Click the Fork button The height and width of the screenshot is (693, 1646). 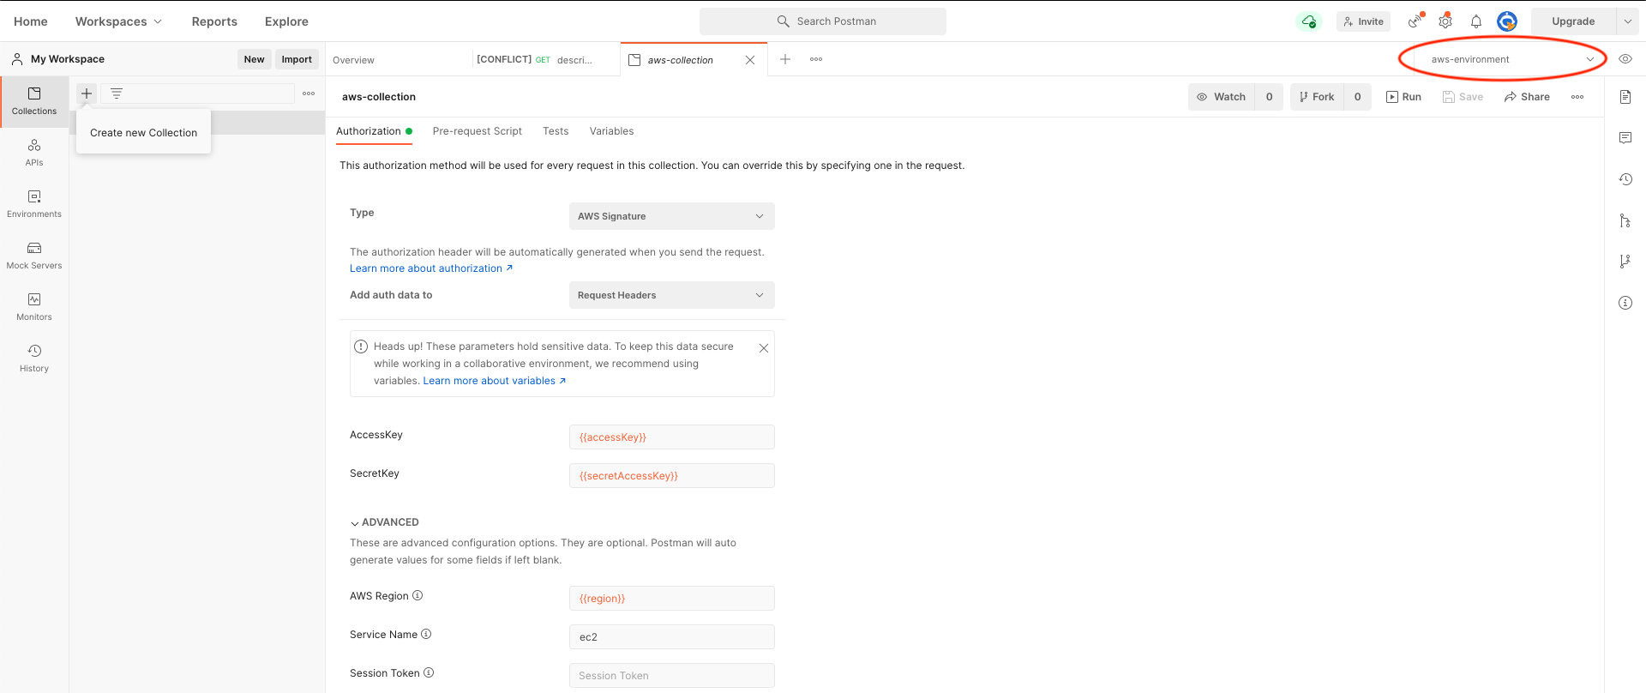tap(1317, 97)
